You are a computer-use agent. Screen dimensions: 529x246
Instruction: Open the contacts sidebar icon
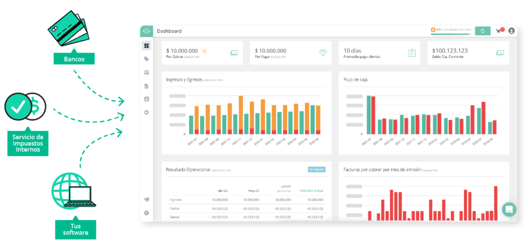147,99
